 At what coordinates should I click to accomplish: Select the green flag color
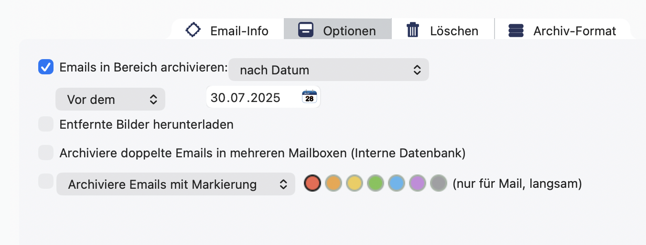tap(376, 183)
